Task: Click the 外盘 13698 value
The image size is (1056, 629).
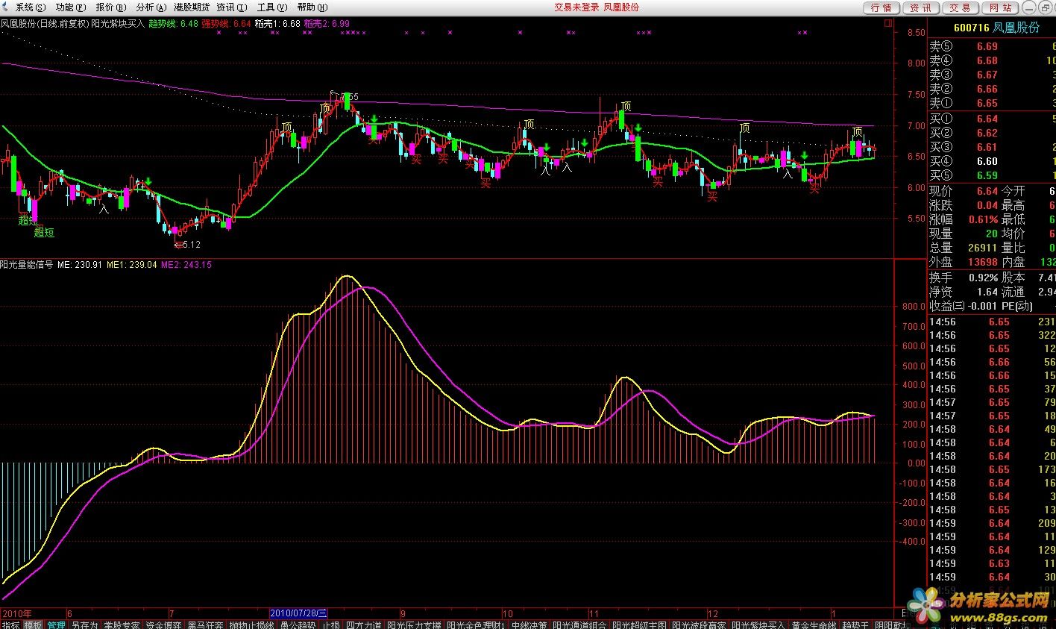Action: 981,262
